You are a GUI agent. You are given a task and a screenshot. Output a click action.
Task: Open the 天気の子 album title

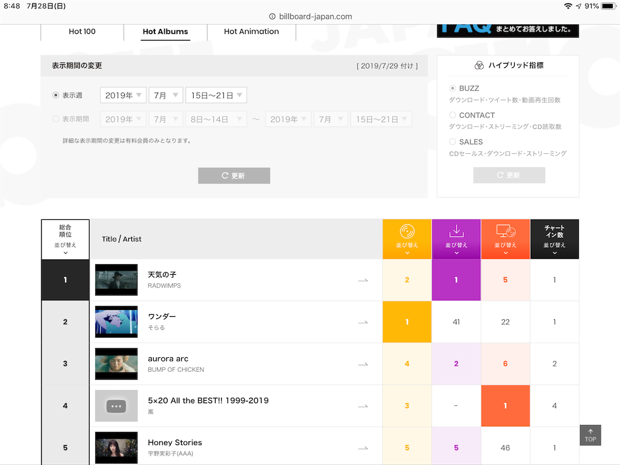pos(162,274)
